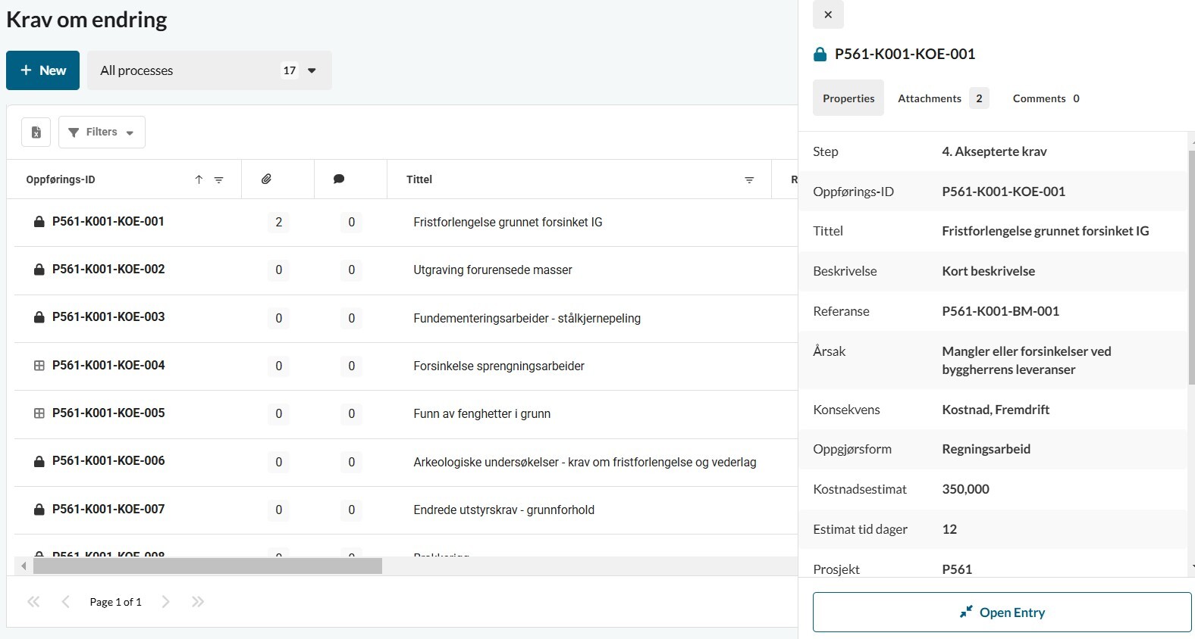Click the next page arrow in pagination
This screenshot has width=1195, height=639.
(x=165, y=602)
